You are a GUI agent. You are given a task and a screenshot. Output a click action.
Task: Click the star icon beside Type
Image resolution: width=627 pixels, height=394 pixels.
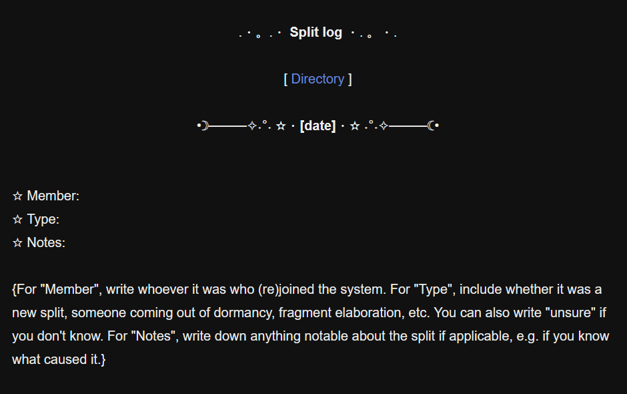[18, 220]
